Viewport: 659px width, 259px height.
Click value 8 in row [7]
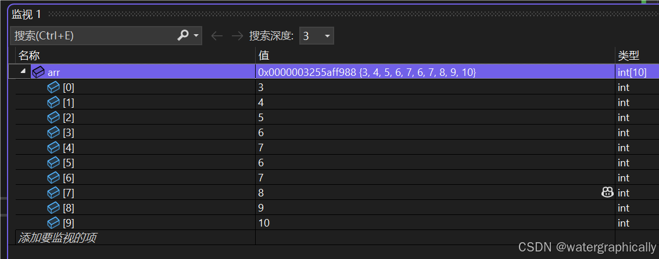coord(261,193)
